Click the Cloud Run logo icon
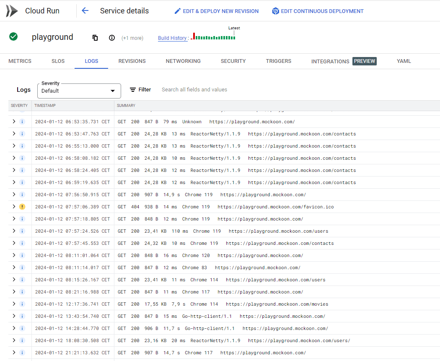440x361 pixels. pyautogui.click(x=12, y=11)
